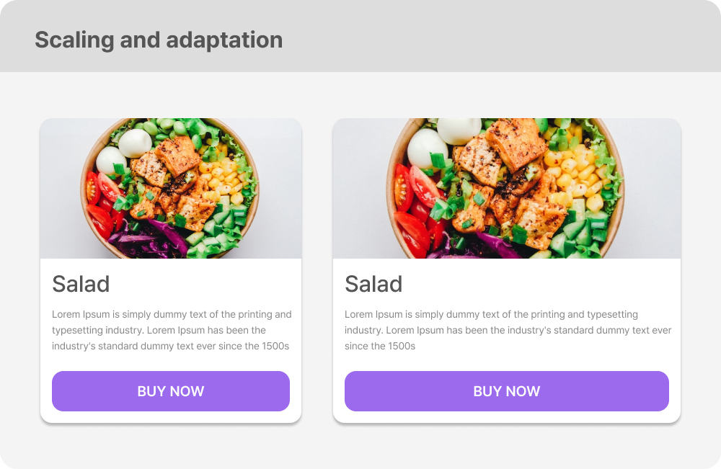Click the Lorem Ipsum description in the left card
721x469 pixels.
coord(172,330)
